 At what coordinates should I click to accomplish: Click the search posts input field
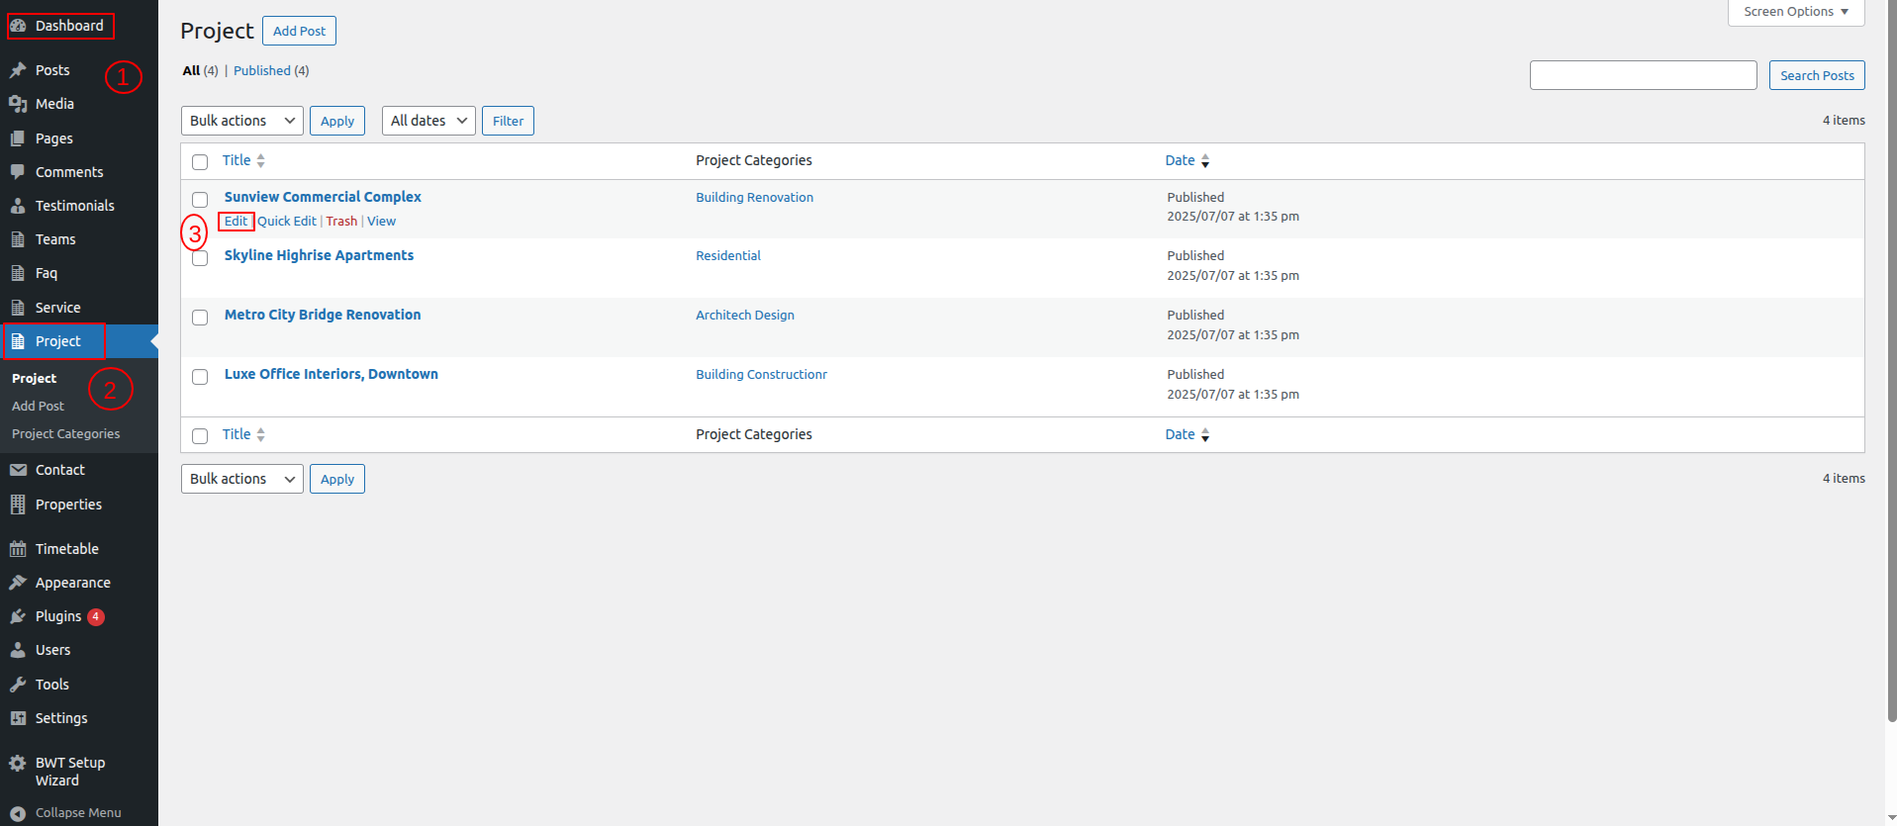(x=1643, y=75)
